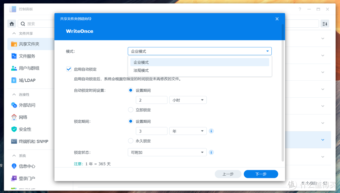Choose 永久锁定 option
This screenshot has height=193, width=340.
click(x=131, y=141)
